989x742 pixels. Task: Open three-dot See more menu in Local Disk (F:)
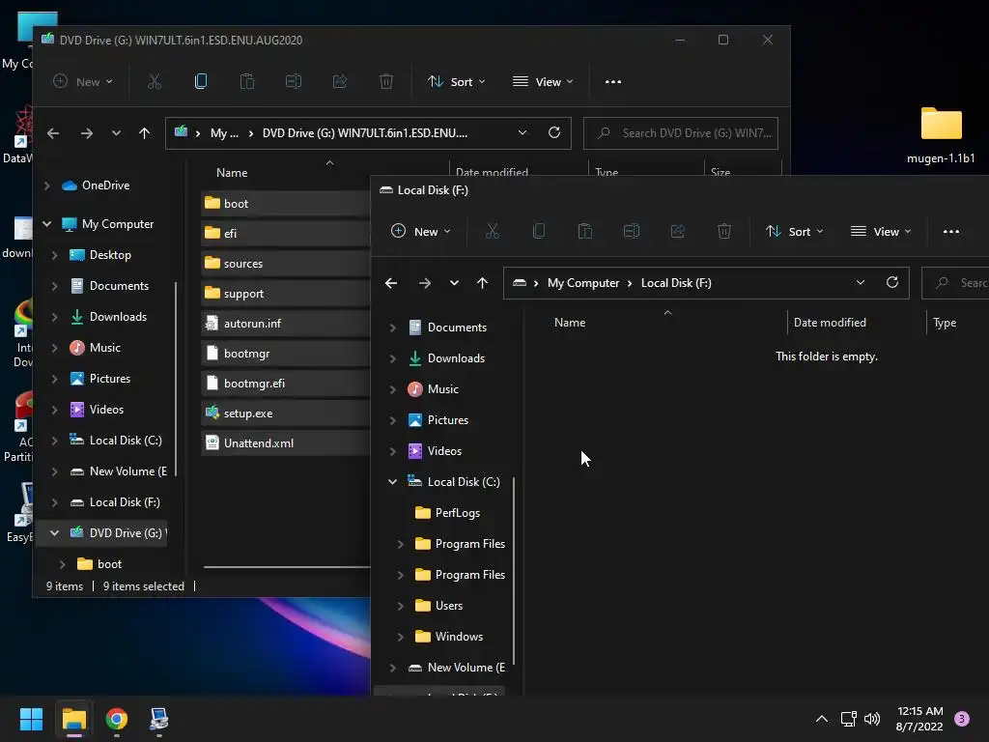point(951,232)
